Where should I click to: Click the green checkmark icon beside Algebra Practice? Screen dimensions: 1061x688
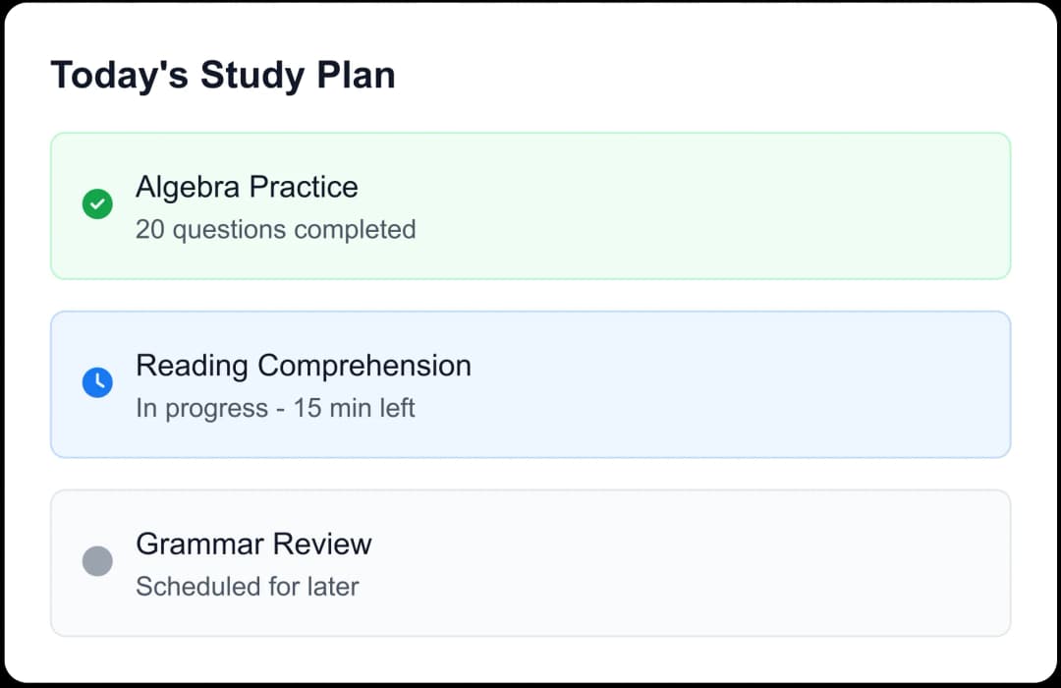point(97,205)
